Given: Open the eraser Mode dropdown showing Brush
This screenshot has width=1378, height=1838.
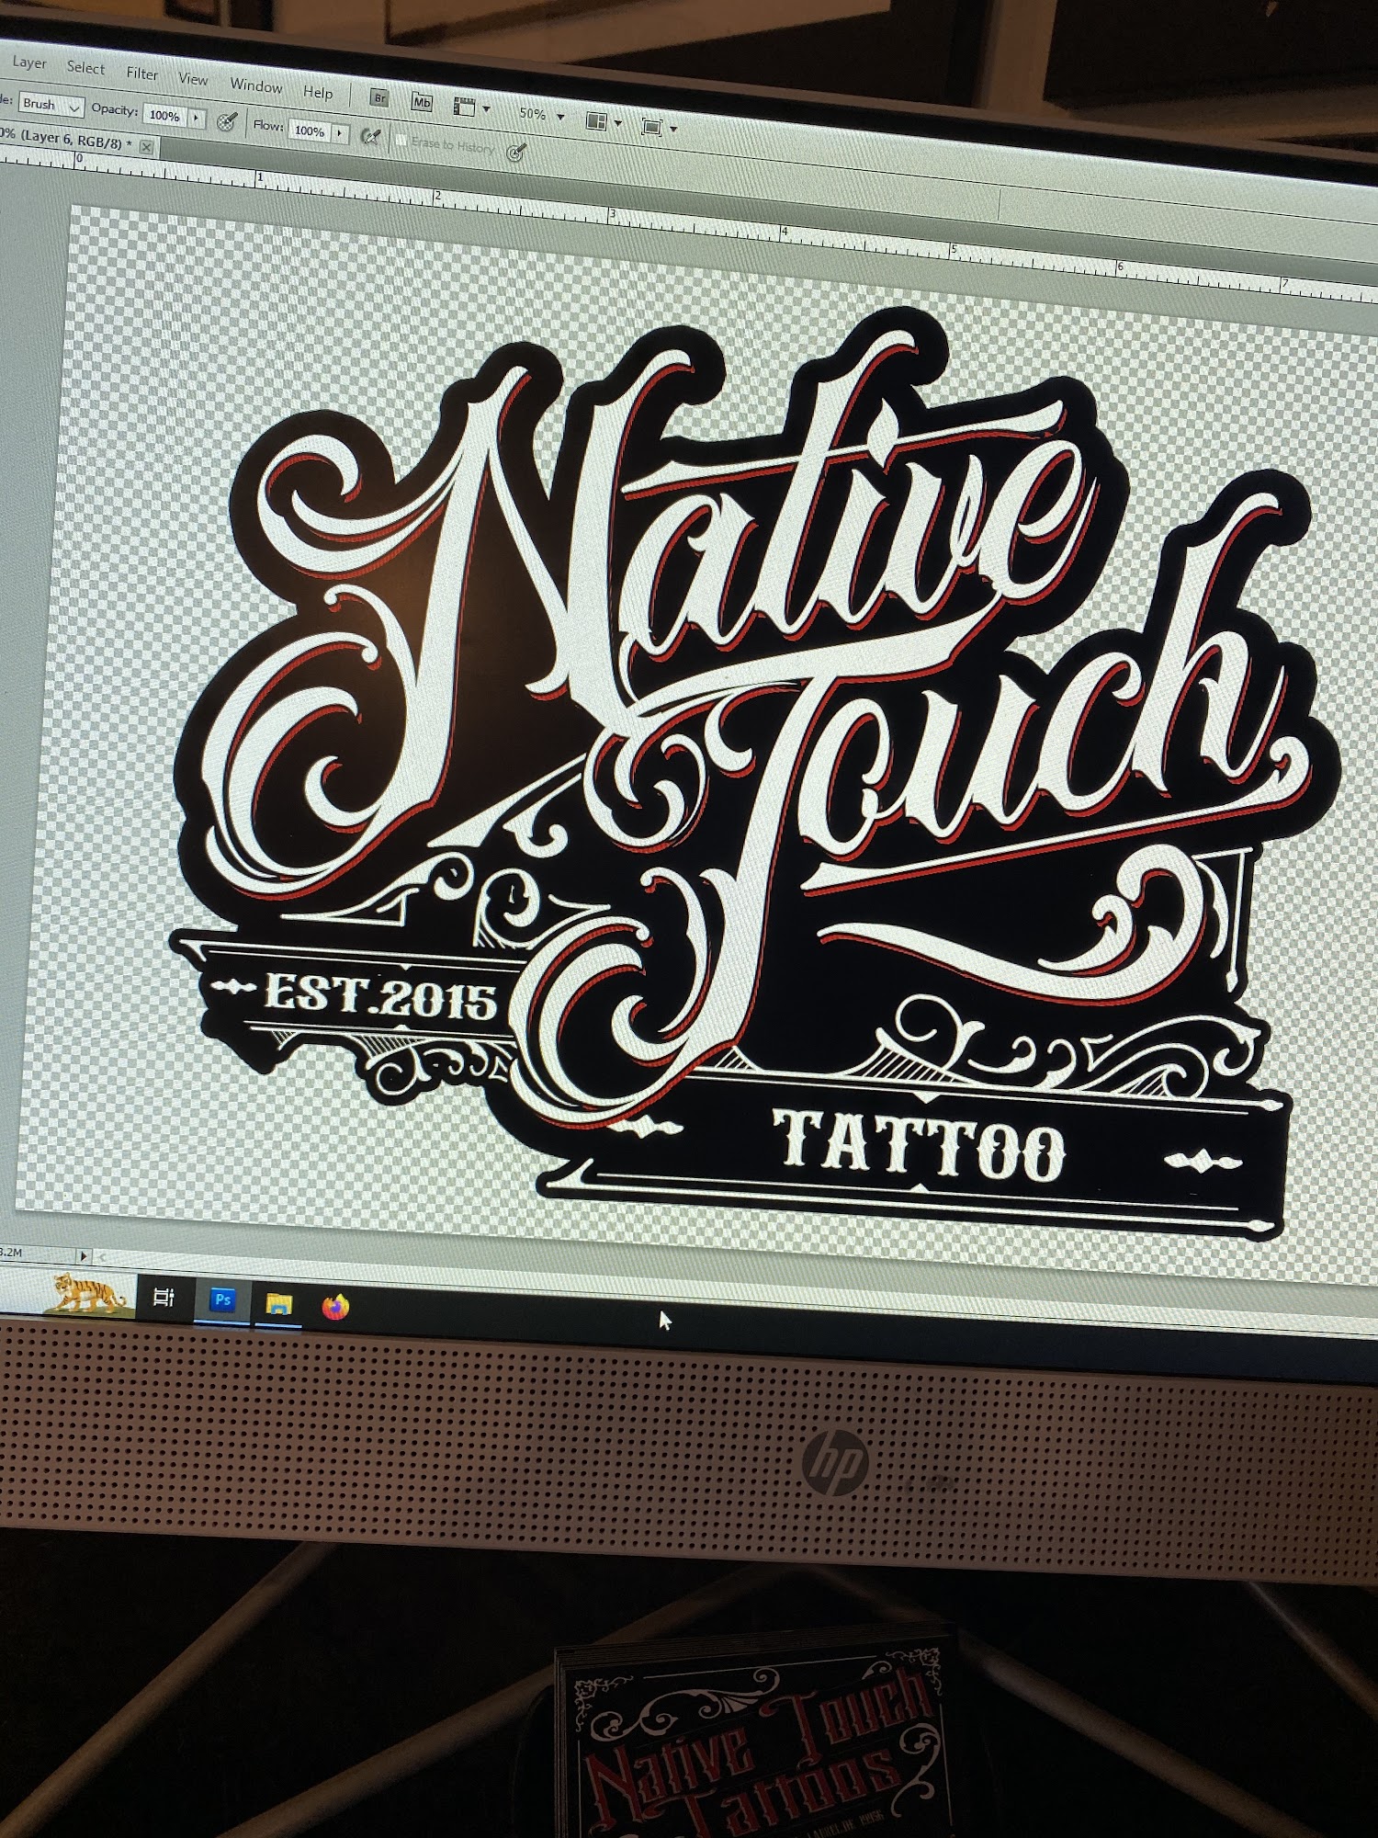Looking at the screenshot, I should click(x=51, y=105).
